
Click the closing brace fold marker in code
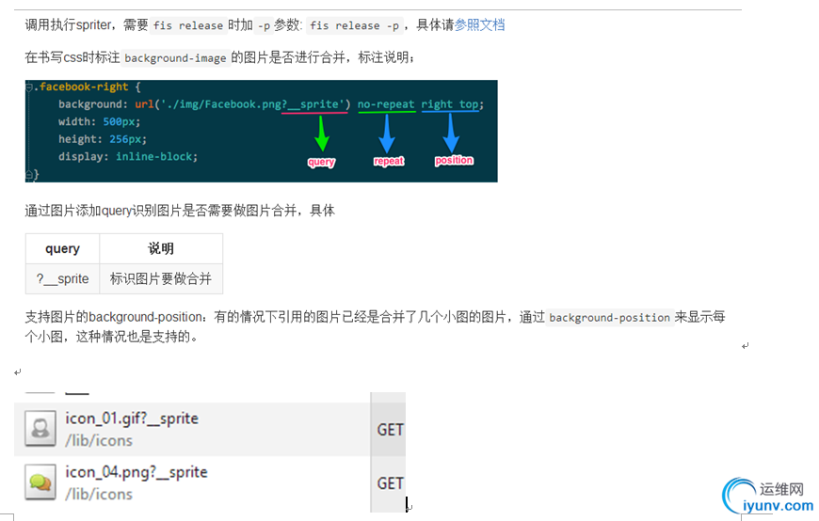click(30, 174)
